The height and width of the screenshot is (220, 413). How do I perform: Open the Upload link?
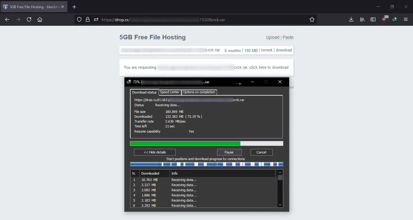click(x=273, y=37)
